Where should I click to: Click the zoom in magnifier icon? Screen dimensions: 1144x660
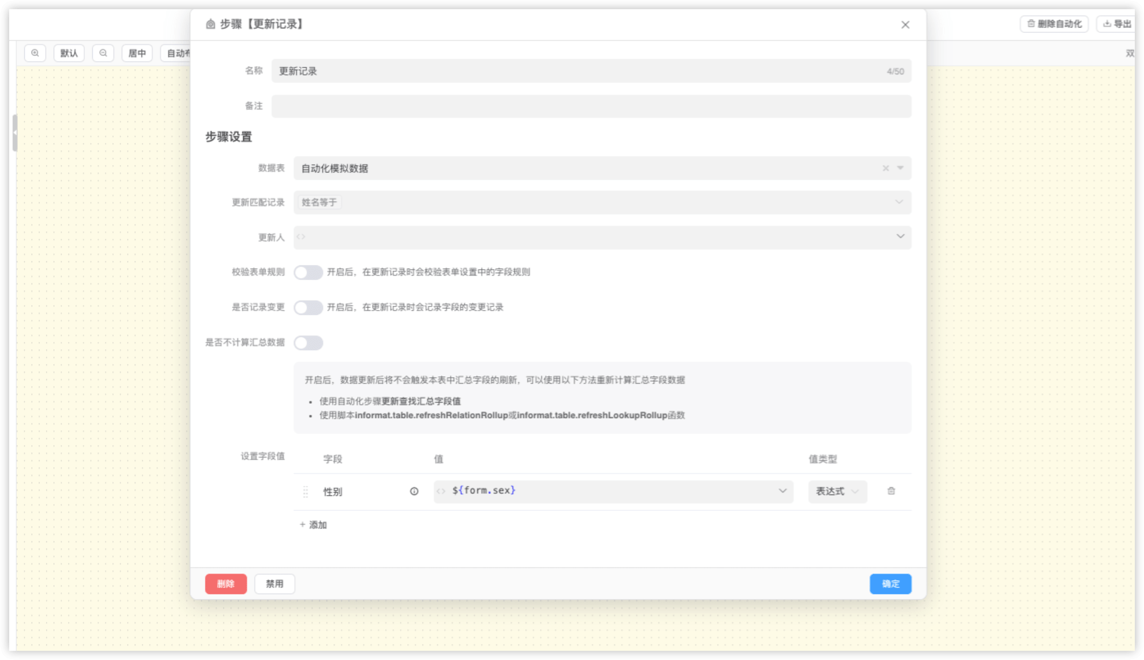point(35,53)
